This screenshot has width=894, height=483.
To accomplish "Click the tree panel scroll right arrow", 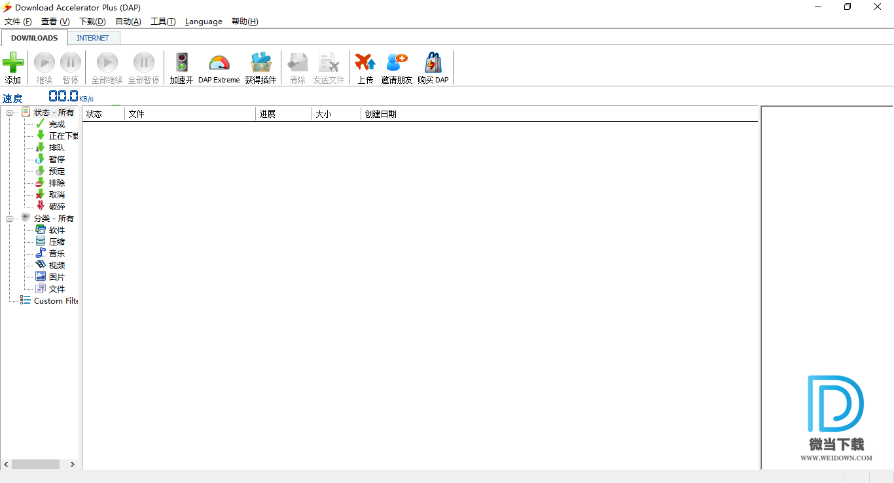I will click(x=73, y=464).
